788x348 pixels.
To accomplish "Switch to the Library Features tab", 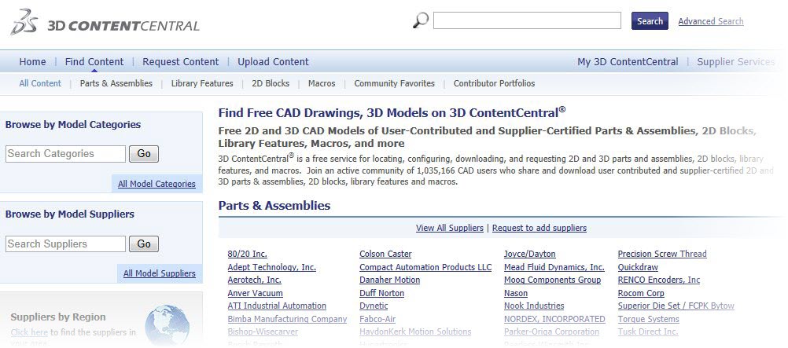I will [202, 83].
